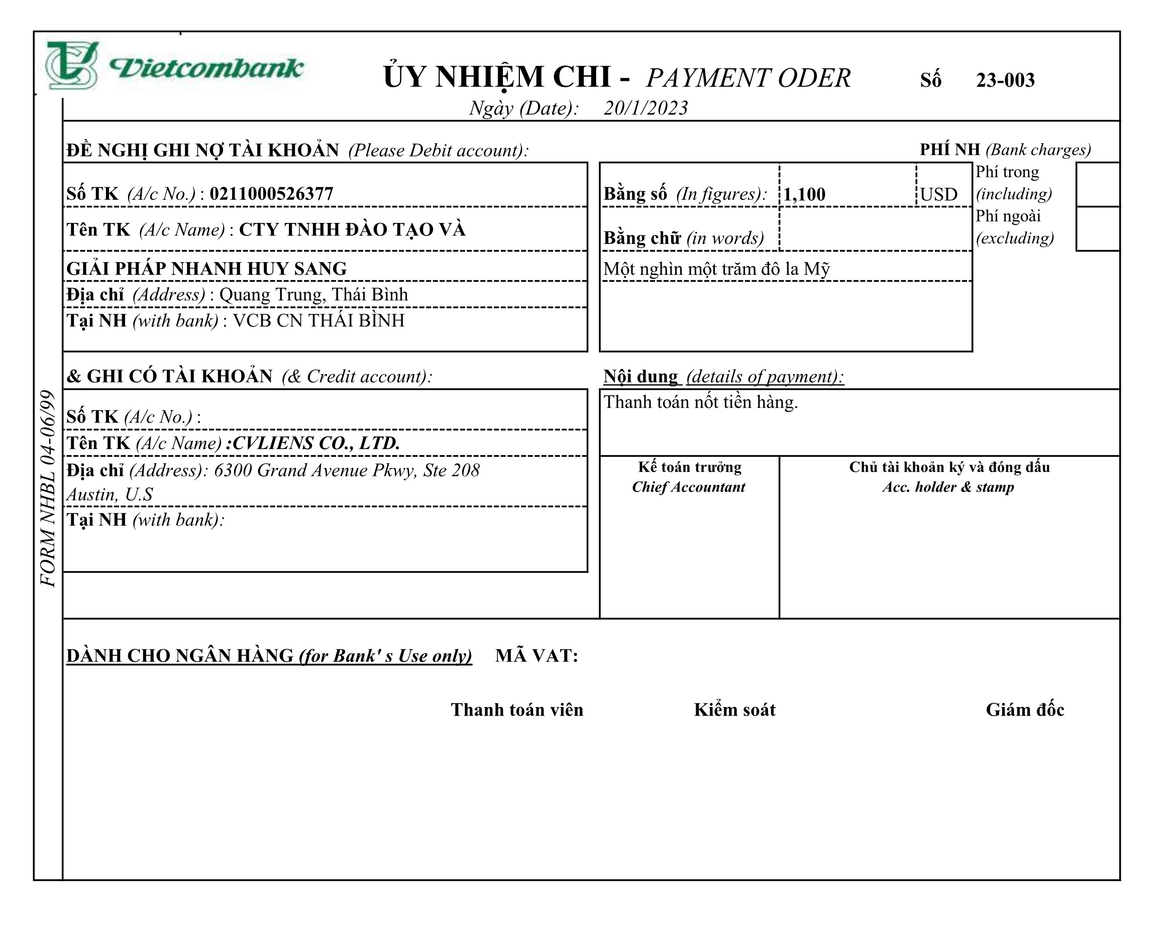1175x929 pixels.
Task: Click the payment order number 23-003
Action: coord(1005,80)
